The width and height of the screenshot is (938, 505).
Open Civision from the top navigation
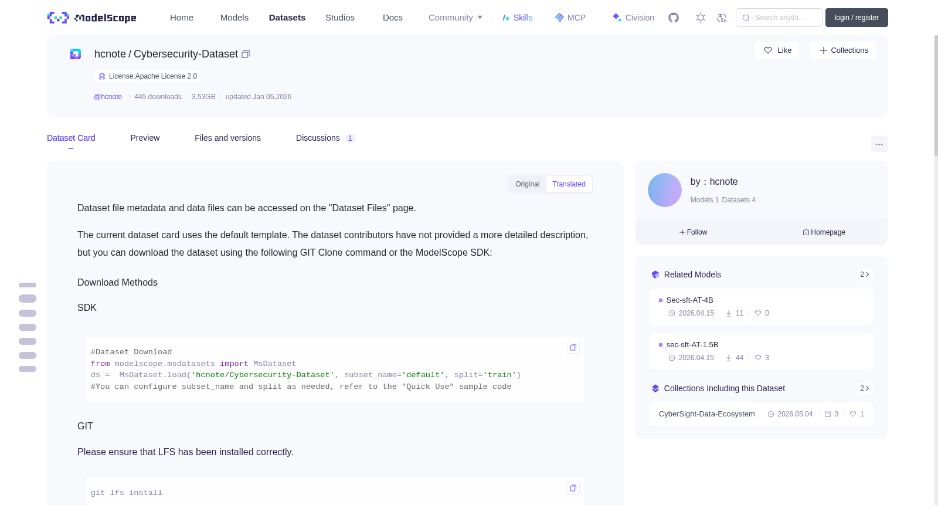(633, 18)
